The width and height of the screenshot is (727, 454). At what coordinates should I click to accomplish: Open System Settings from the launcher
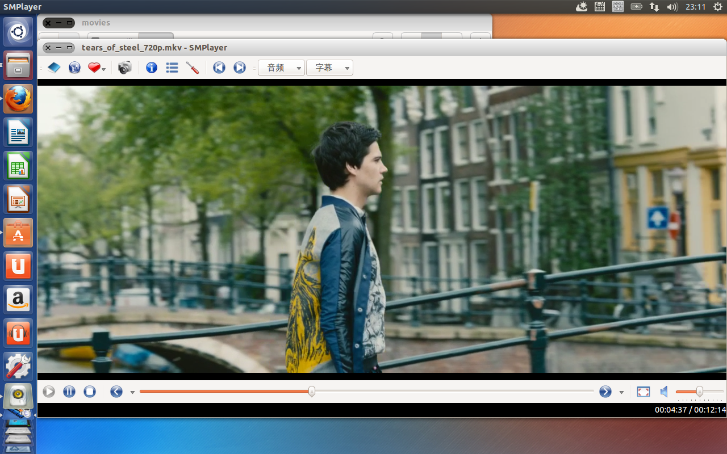pyautogui.click(x=18, y=366)
